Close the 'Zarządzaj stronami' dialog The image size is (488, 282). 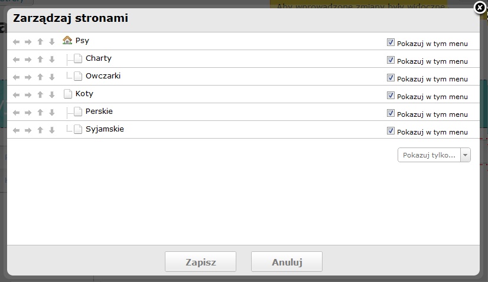click(480, 8)
